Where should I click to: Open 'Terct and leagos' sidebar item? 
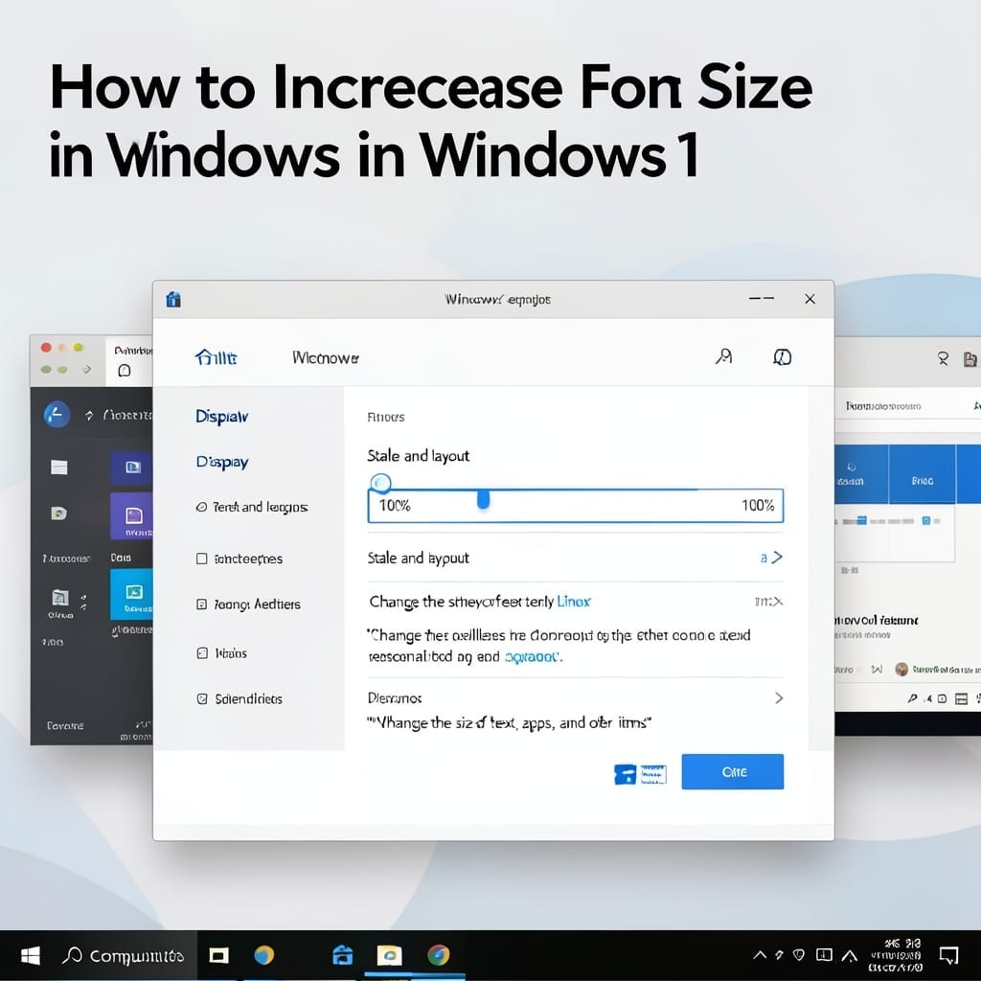click(252, 507)
